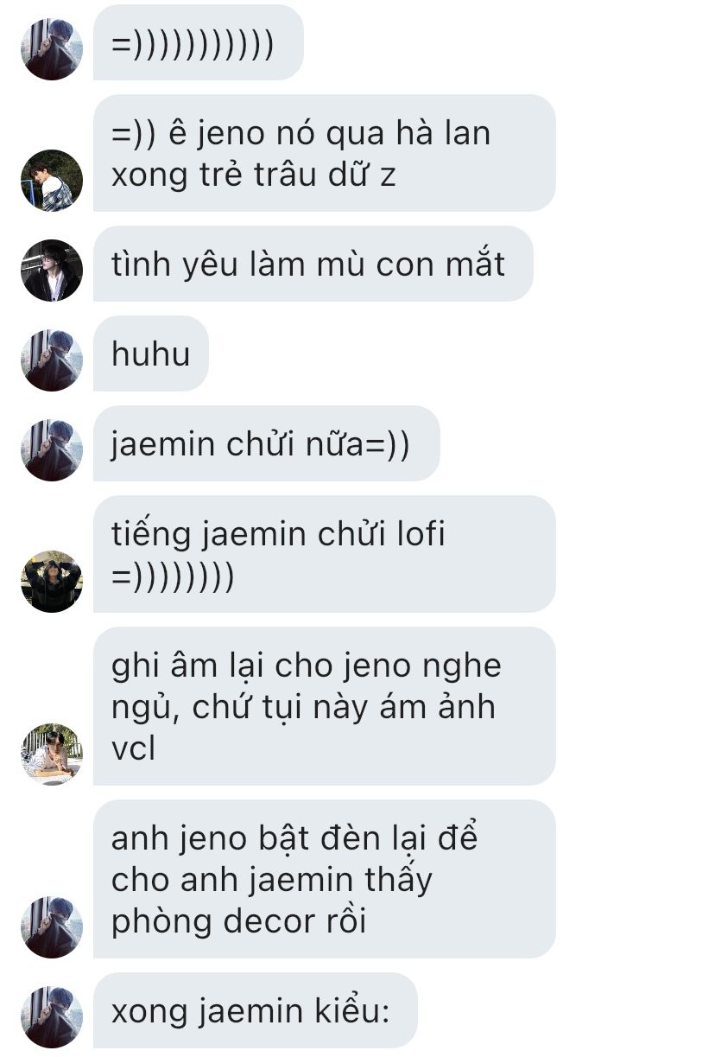This screenshot has height=1057, width=715.
Task: Tap the avatar next to 'ê jeno nó qua hà lan'
Action: point(52,181)
